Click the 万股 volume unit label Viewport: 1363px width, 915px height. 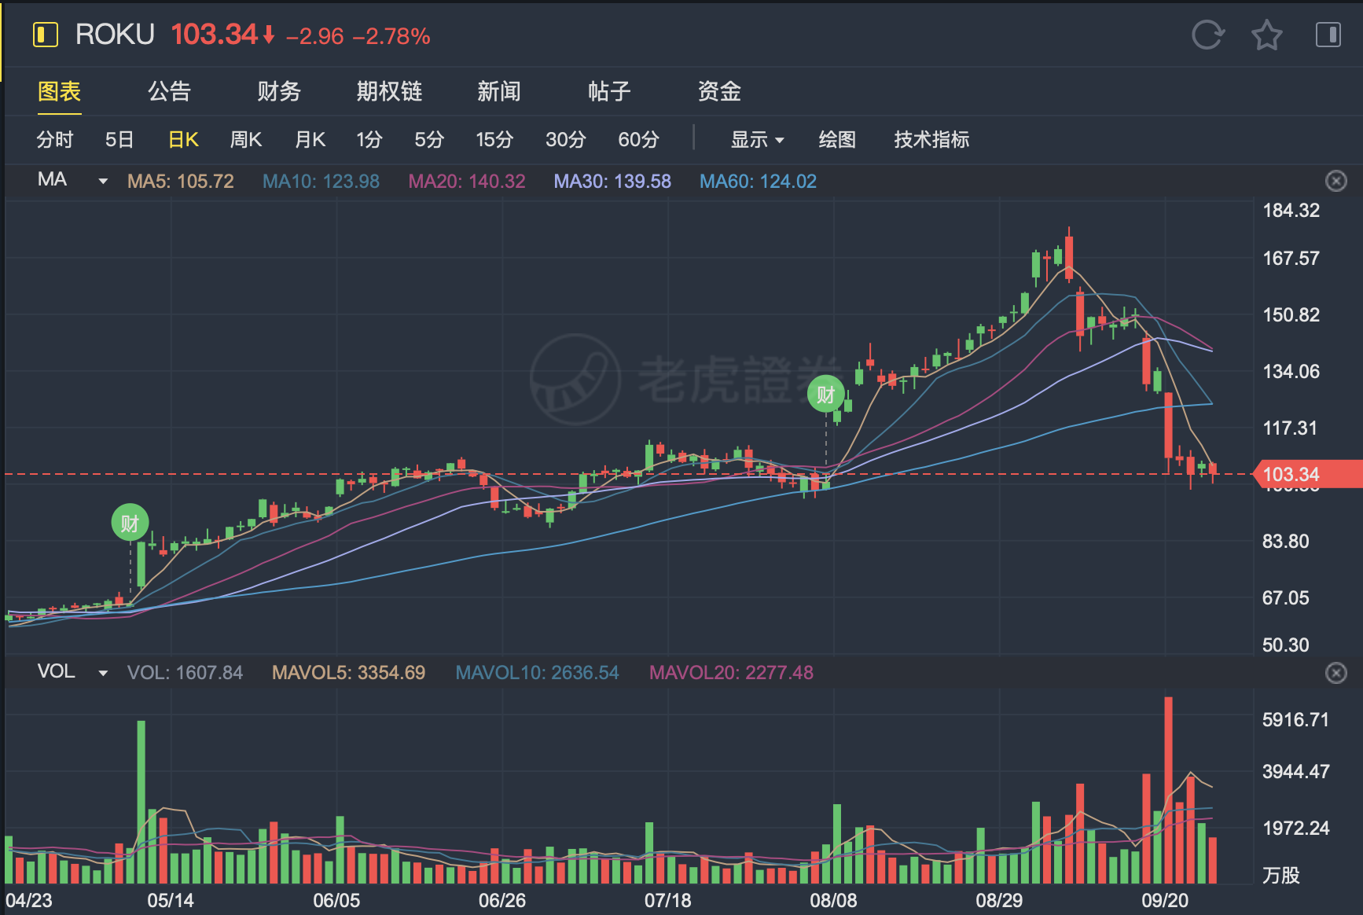(x=1281, y=875)
